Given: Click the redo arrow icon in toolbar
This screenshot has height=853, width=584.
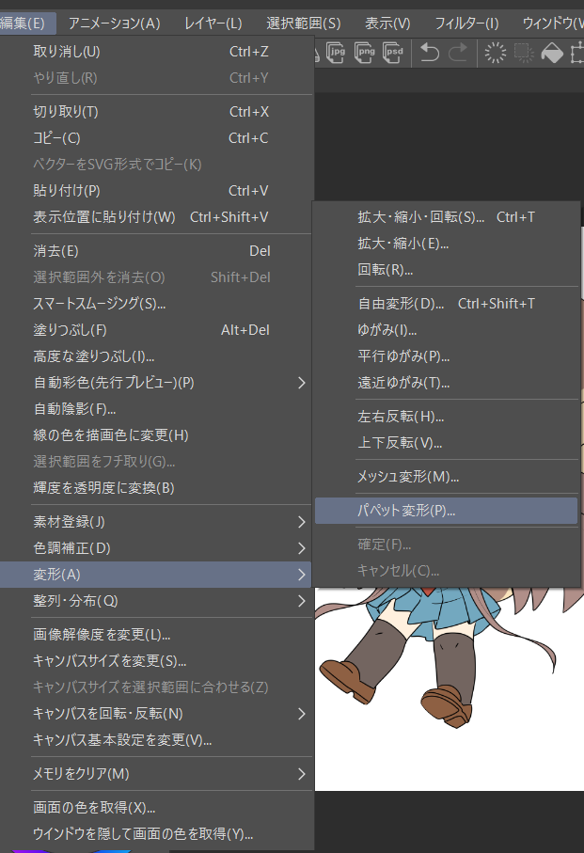Looking at the screenshot, I should (458, 54).
